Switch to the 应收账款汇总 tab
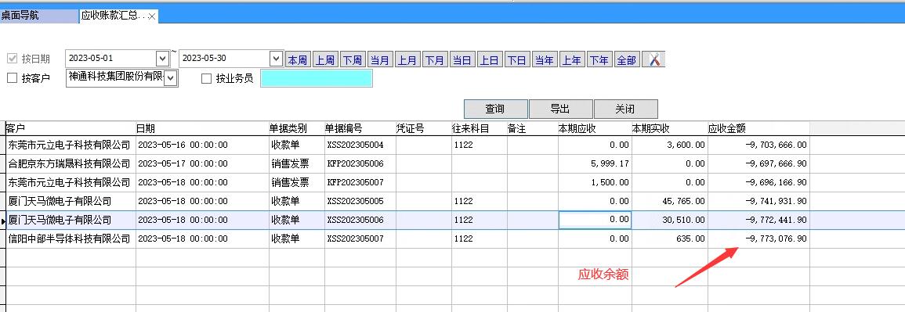 click(x=113, y=16)
